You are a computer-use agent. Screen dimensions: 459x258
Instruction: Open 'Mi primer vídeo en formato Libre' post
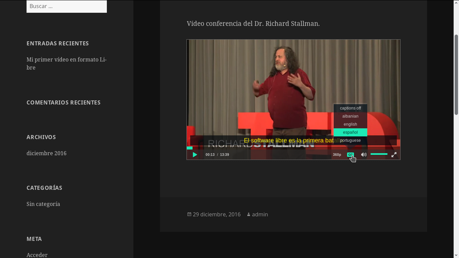[67, 63]
